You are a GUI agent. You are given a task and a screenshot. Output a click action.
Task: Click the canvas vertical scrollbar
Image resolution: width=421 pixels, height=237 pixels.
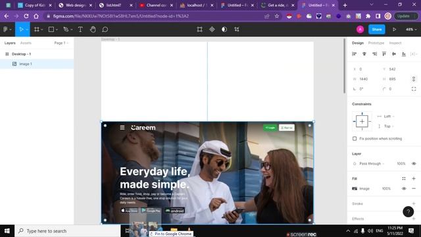coord(345,66)
